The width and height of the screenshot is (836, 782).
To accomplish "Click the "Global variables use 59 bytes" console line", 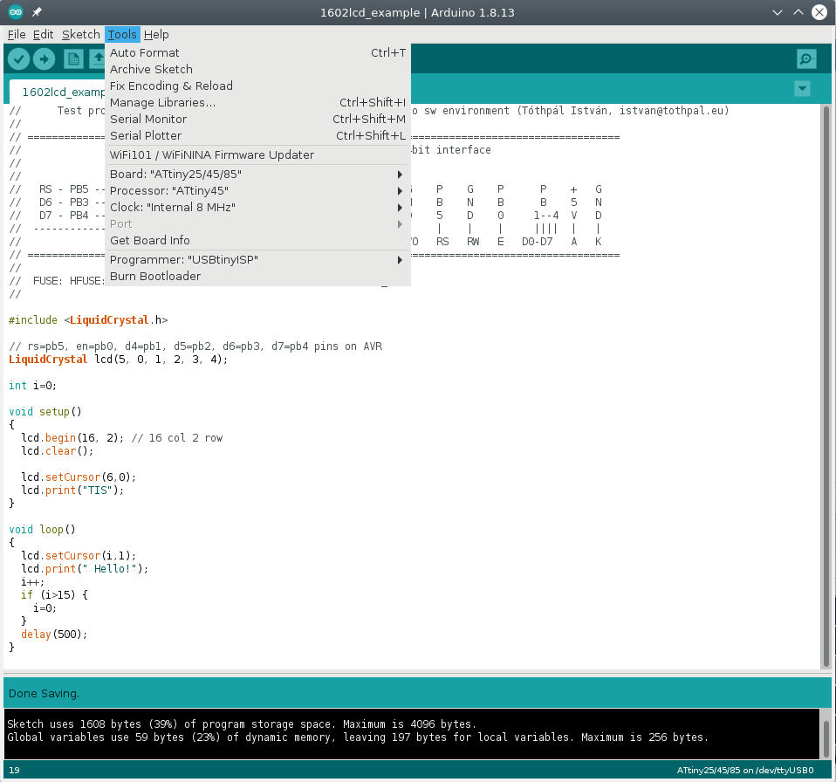I will [358, 737].
